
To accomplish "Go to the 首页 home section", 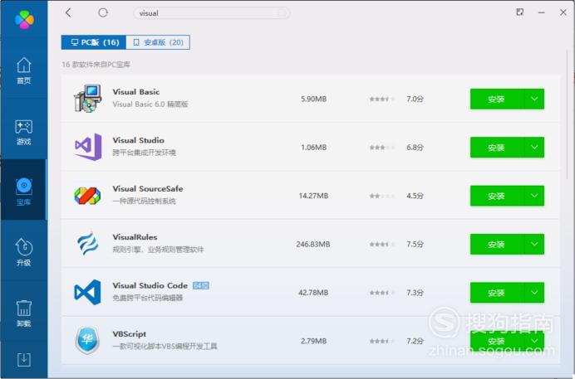I will click(x=24, y=71).
